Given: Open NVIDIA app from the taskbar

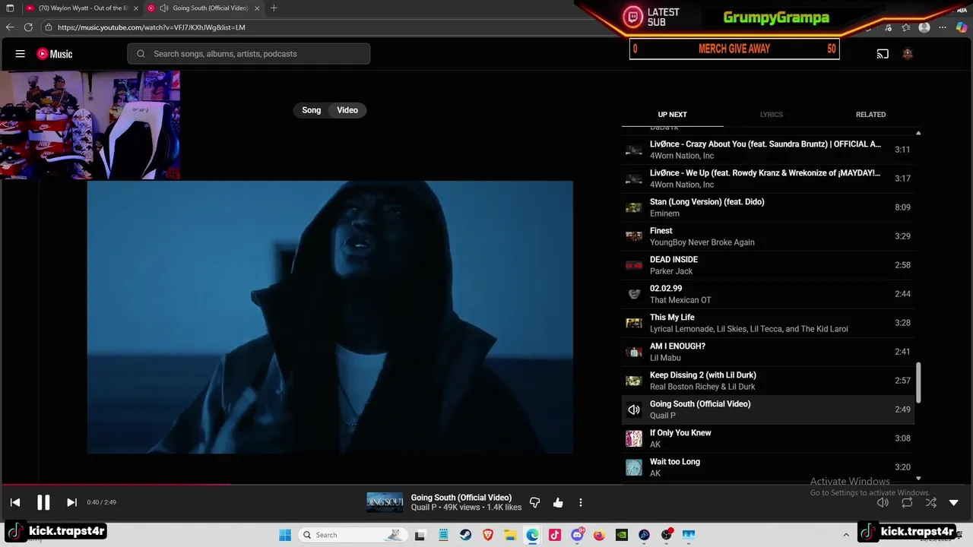Looking at the screenshot, I should coord(622,535).
